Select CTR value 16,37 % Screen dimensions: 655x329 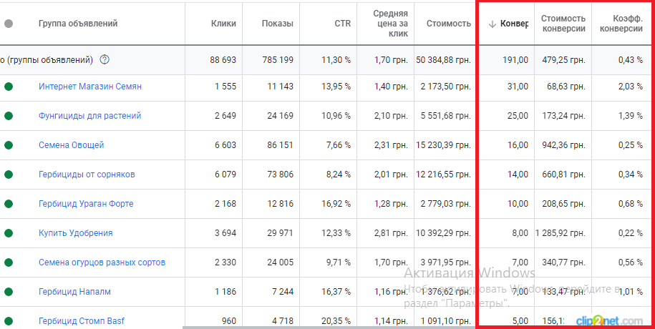(336, 291)
